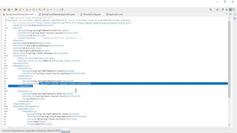Collapse the properties element on line 16
This screenshot has width=237, height=133.
tap(7, 56)
